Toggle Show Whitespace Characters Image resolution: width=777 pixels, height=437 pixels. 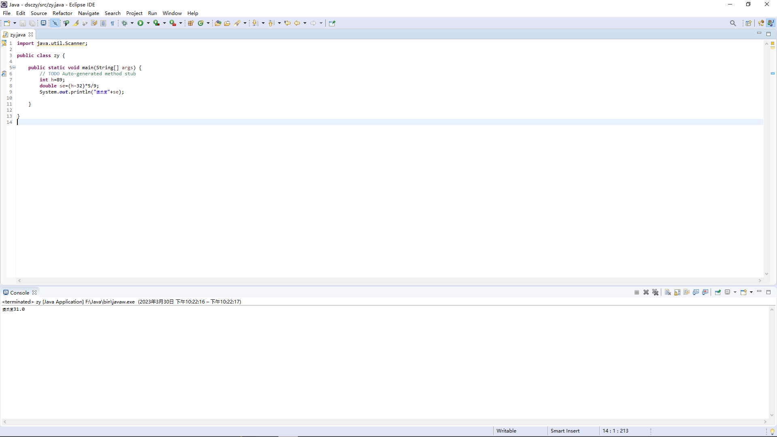coord(113,23)
